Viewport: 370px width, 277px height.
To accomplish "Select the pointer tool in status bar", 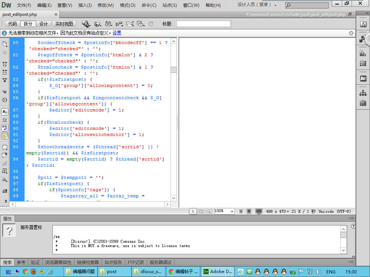I will [193, 211].
